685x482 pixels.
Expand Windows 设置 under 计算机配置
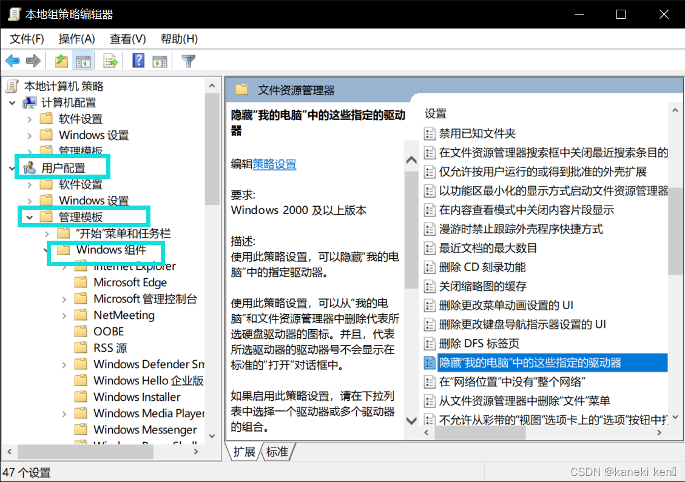(x=29, y=135)
